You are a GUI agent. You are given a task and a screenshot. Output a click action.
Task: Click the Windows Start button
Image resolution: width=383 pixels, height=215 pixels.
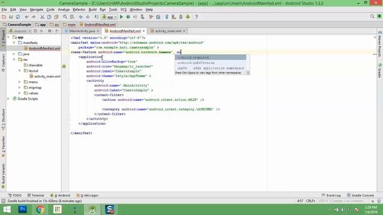[x=7, y=210]
